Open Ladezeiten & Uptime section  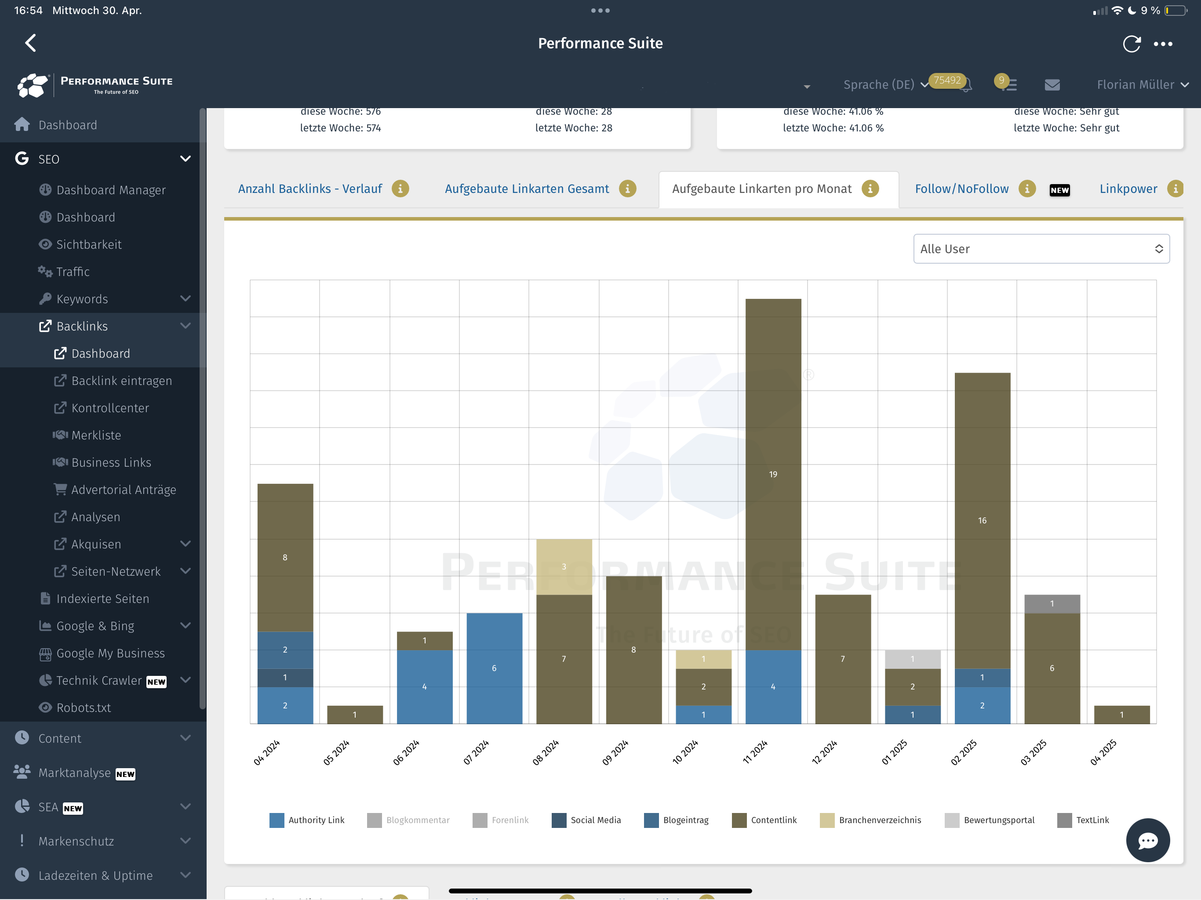[95, 875]
